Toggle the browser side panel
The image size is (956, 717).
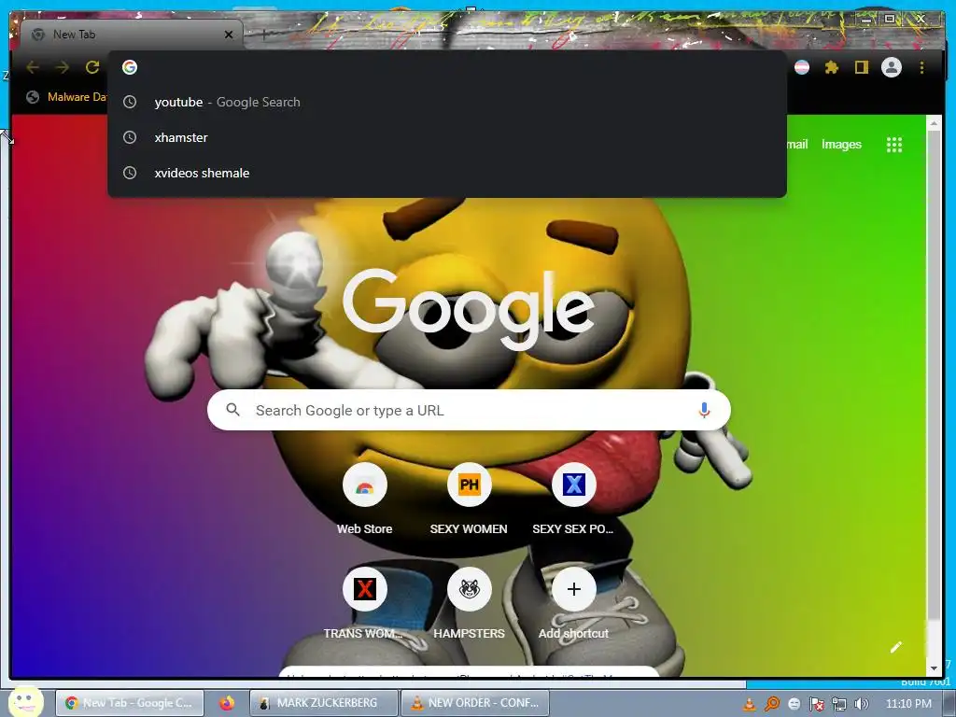point(861,67)
